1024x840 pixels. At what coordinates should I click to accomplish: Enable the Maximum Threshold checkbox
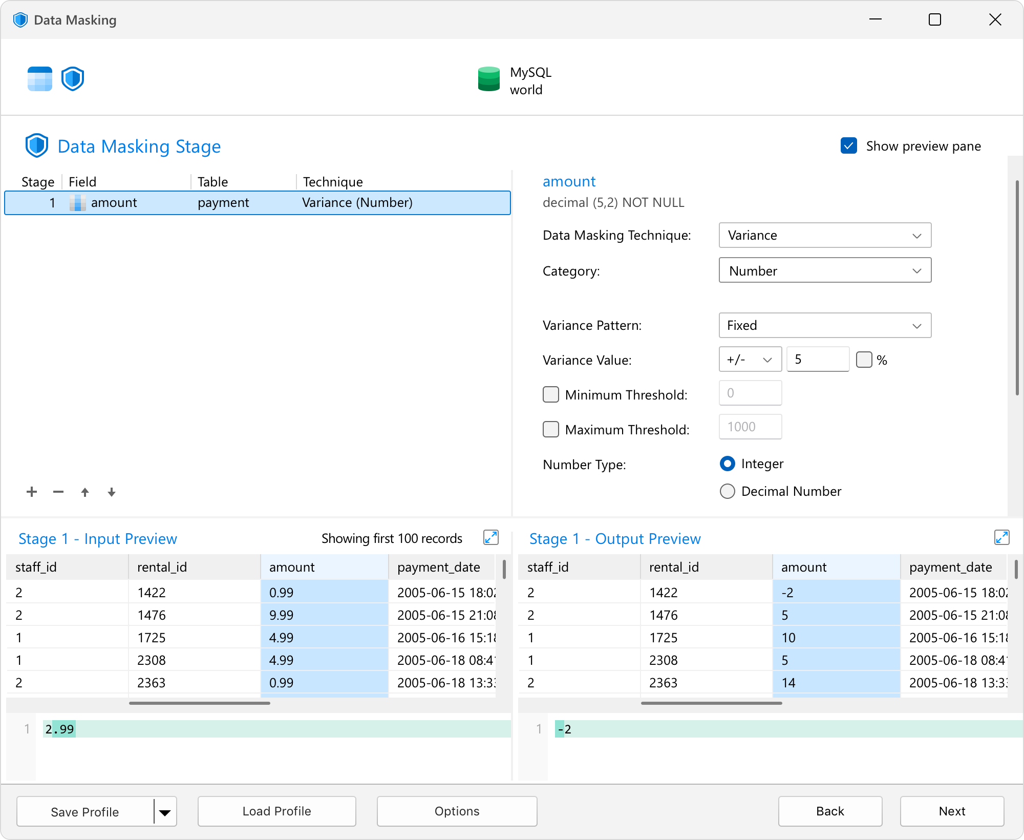point(551,429)
